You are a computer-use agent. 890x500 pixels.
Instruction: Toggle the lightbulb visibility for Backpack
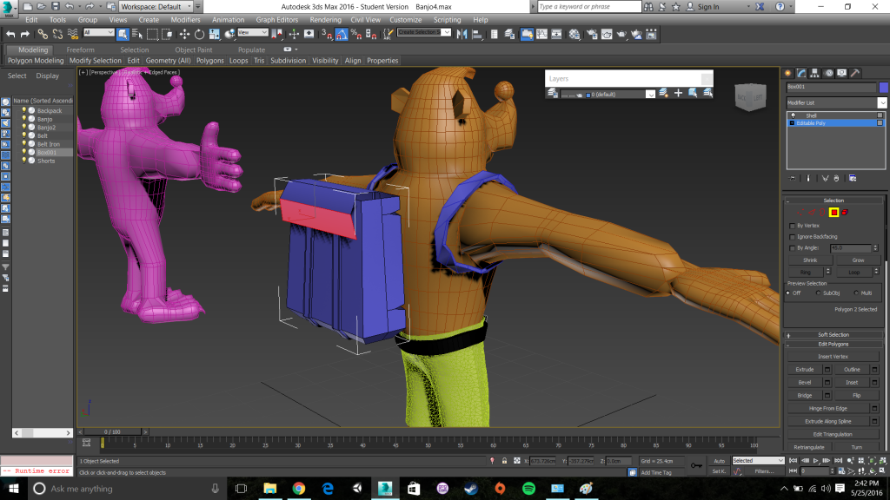click(x=23, y=111)
